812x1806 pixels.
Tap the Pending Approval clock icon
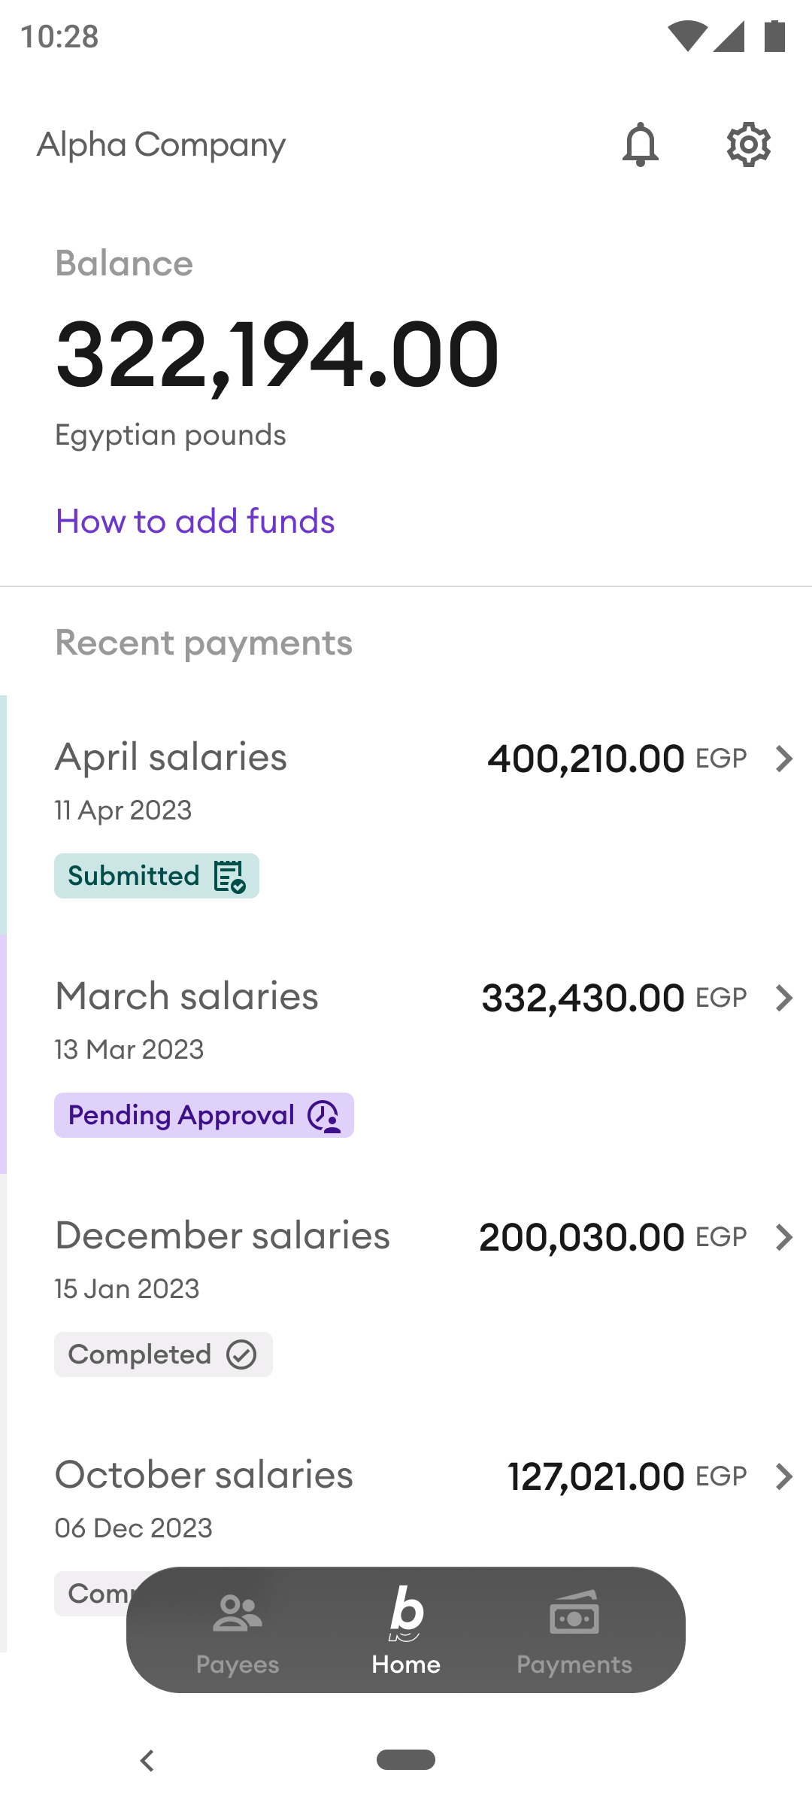pyautogui.click(x=325, y=1116)
